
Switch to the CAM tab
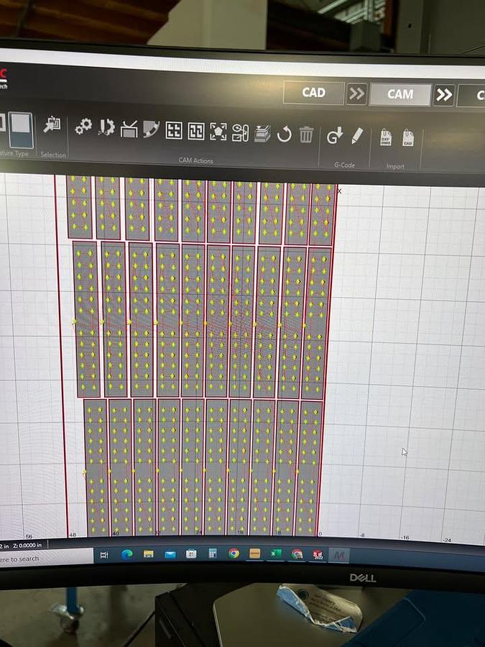pos(400,94)
